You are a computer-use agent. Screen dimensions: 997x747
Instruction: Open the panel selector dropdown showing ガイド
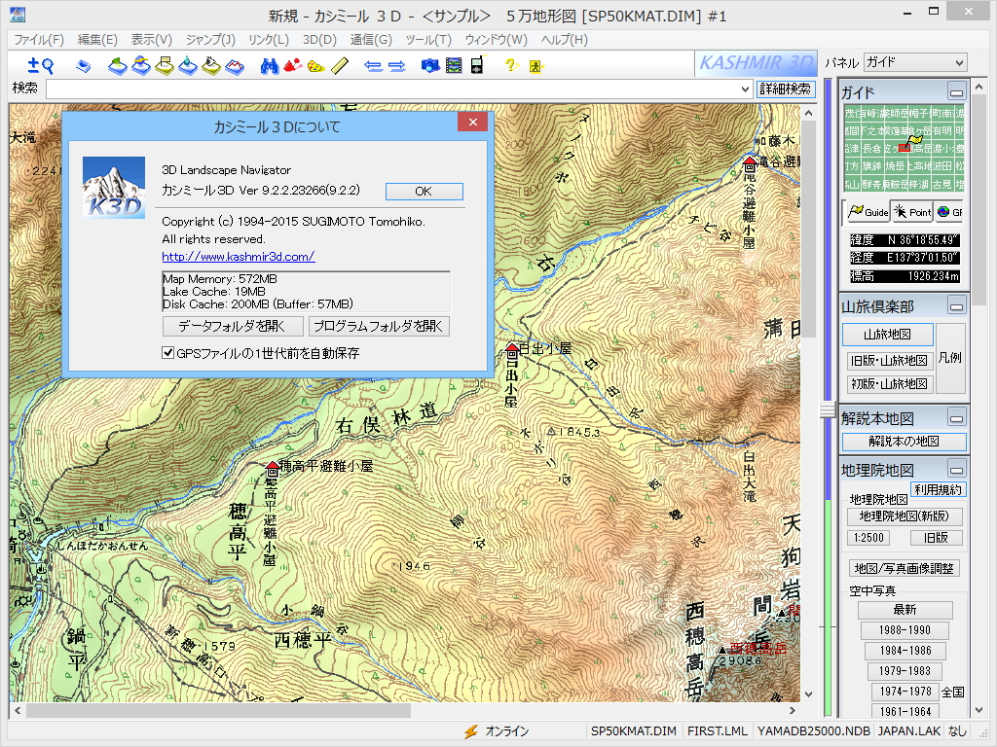click(914, 62)
